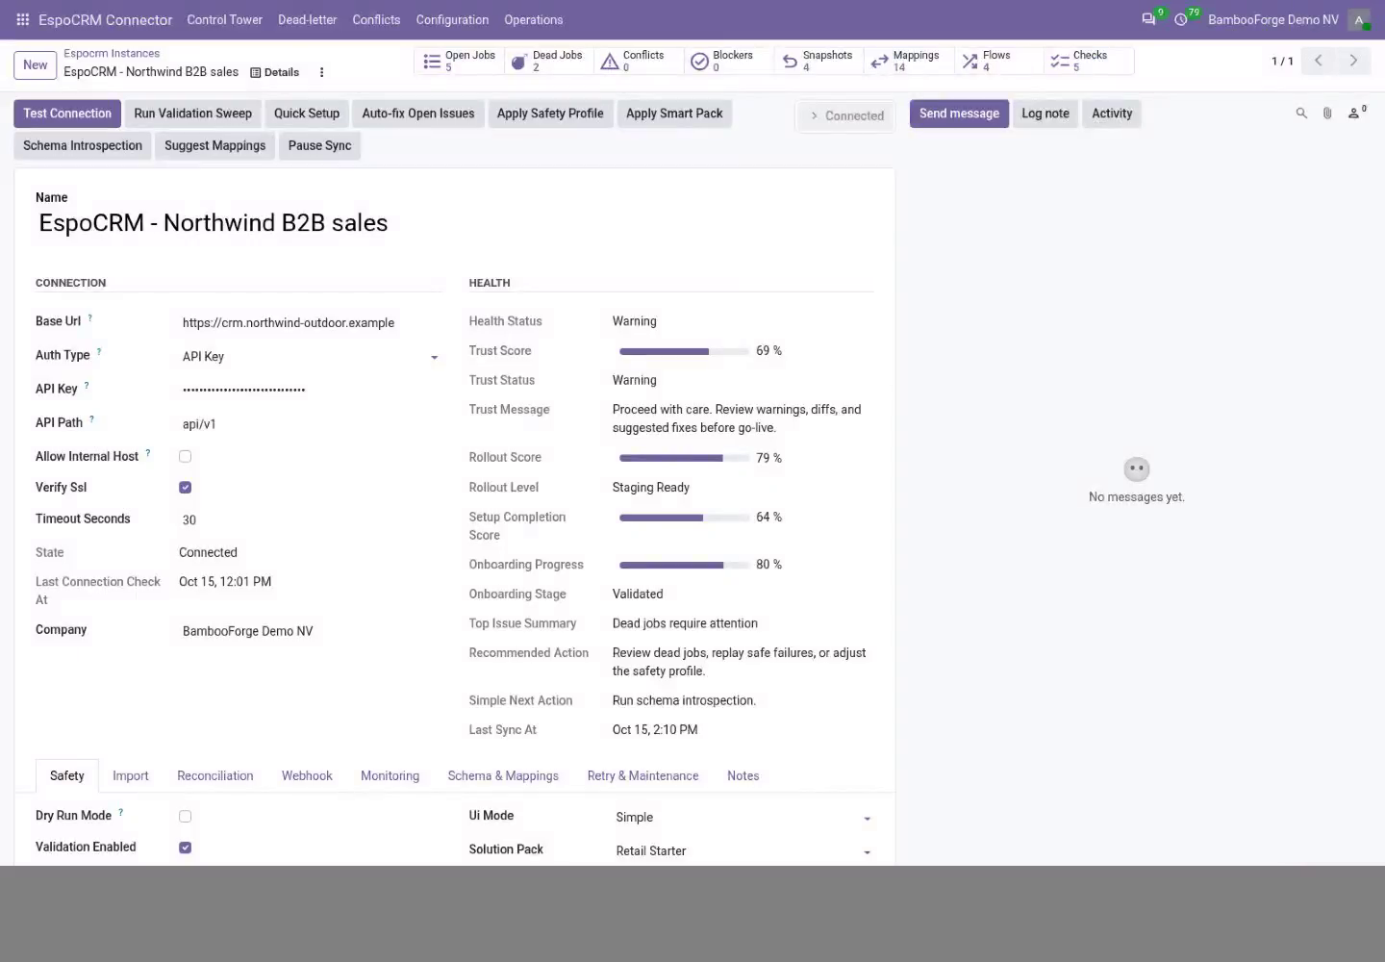Click the Run Validation Sweep button

click(193, 114)
